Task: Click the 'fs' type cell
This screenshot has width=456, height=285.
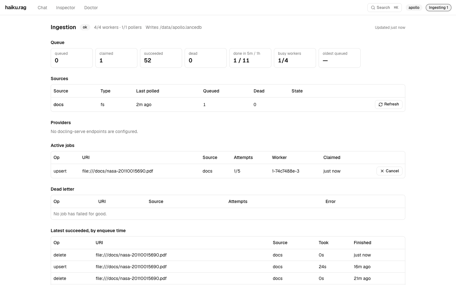Action: [x=102, y=104]
